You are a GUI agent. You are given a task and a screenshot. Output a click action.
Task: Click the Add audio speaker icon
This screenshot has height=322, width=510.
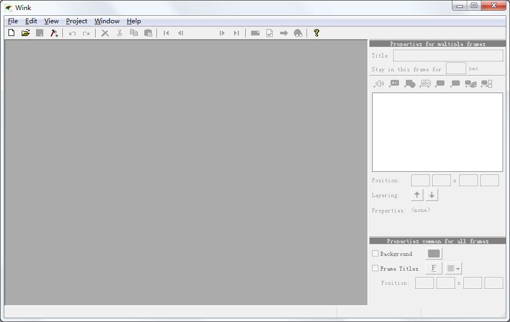pos(378,84)
